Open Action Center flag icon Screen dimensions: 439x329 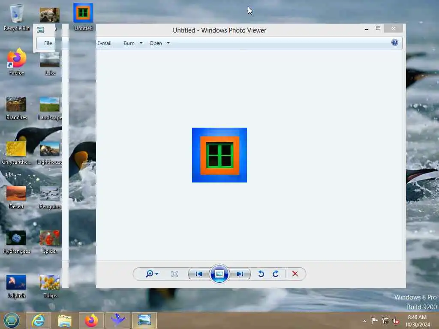[x=375, y=320]
